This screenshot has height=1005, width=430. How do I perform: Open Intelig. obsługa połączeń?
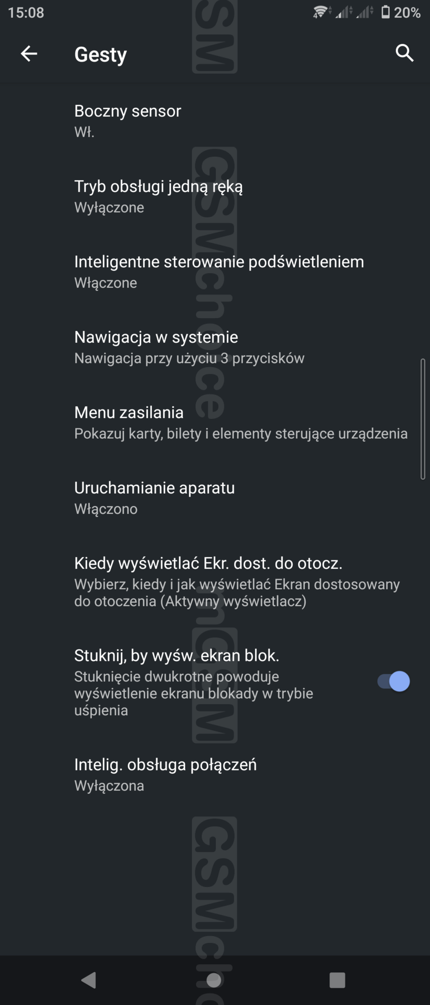165,774
